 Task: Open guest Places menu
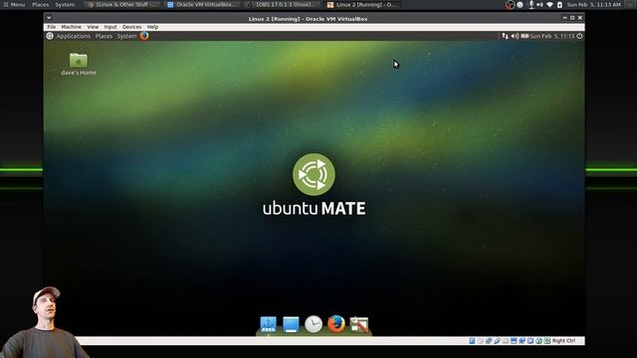(104, 36)
